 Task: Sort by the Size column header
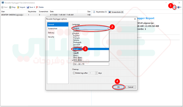click(x=84, y=12)
